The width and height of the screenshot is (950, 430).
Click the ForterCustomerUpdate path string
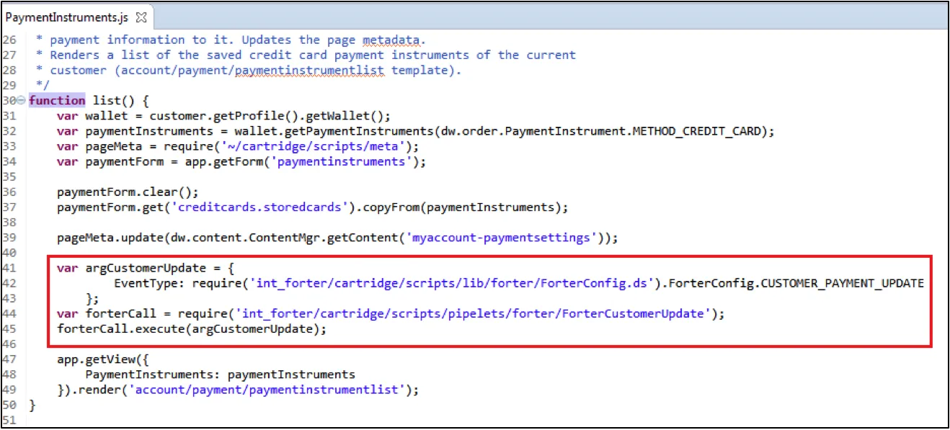[x=474, y=313]
